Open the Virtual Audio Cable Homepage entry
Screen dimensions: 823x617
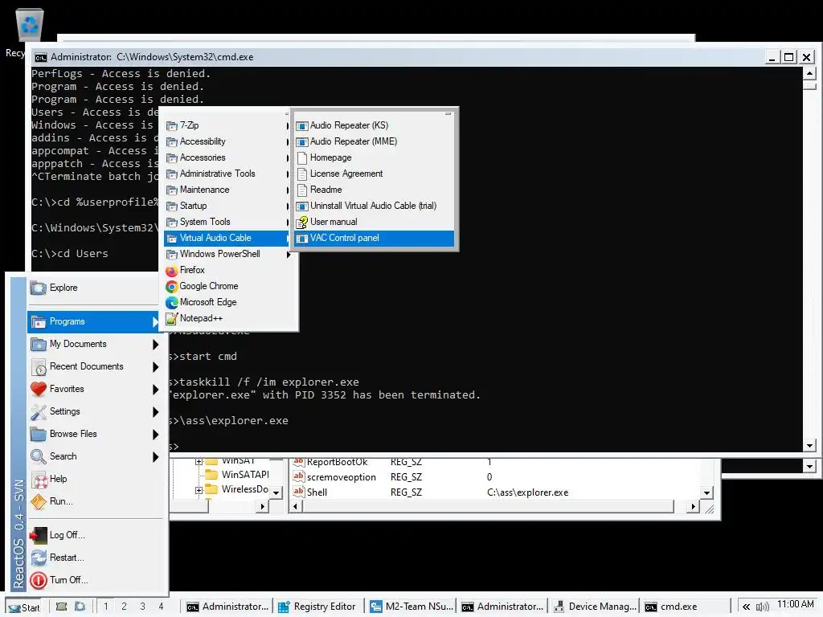click(x=375, y=157)
